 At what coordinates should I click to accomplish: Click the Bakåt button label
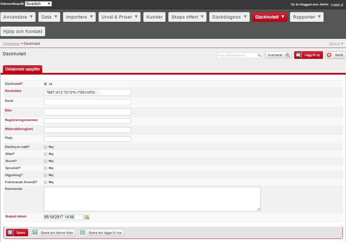point(339,55)
